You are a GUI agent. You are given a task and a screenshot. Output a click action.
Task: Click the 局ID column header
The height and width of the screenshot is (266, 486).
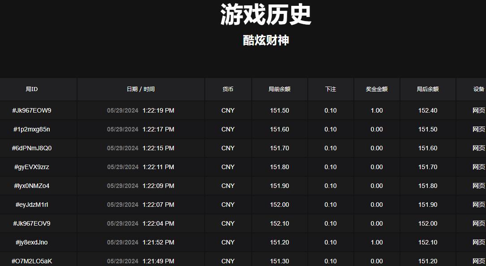[x=32, y=89]
